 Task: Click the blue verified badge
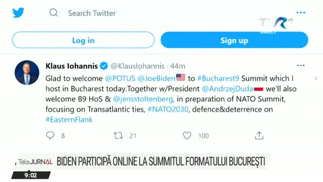click(103, 66)
